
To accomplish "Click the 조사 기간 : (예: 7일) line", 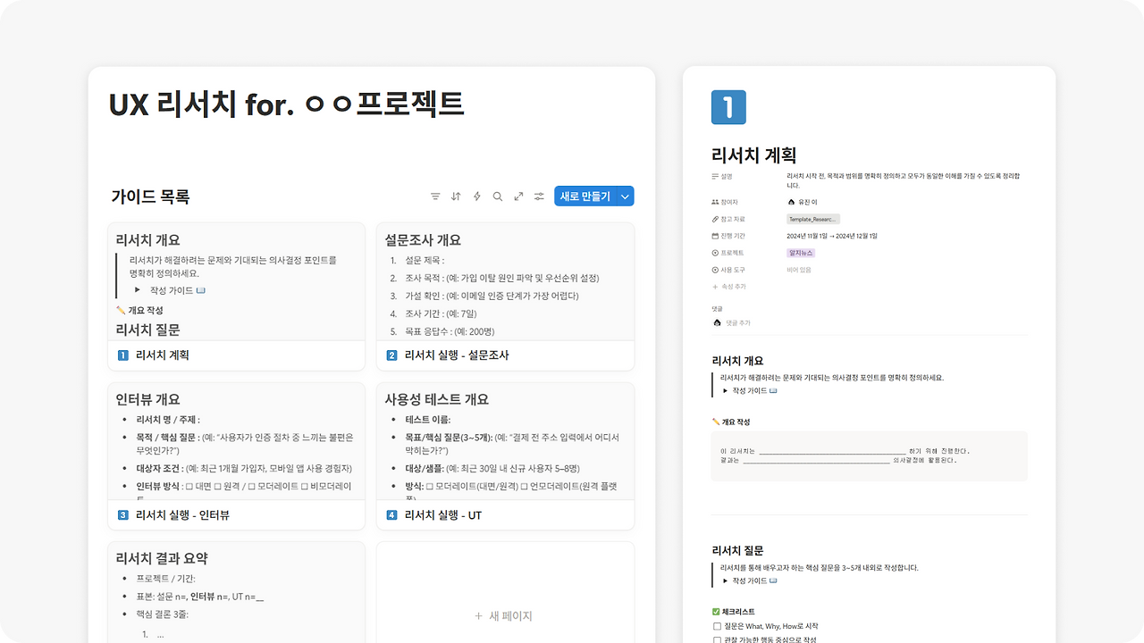I will (441, 313).
